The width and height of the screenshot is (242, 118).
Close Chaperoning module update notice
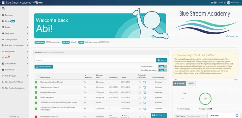(236, 53)
